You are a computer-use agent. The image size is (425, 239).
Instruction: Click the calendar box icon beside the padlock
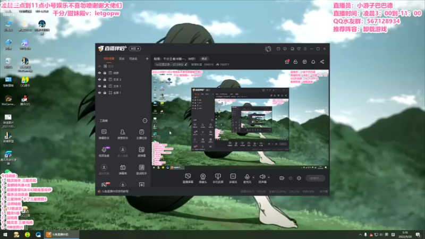[304, 62]
